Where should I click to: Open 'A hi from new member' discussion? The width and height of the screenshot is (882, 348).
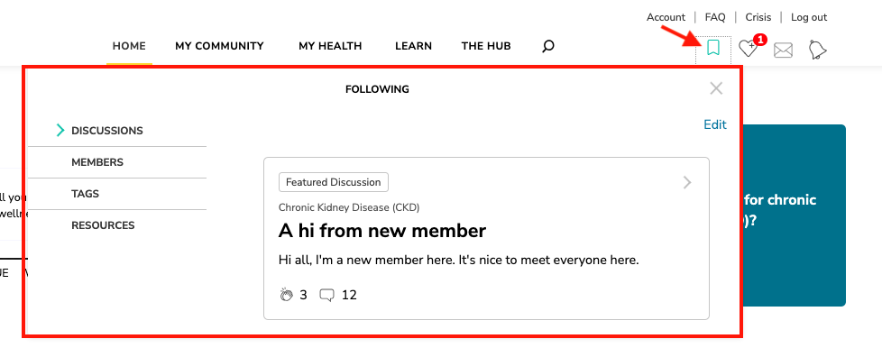click(x=382, y=231)
